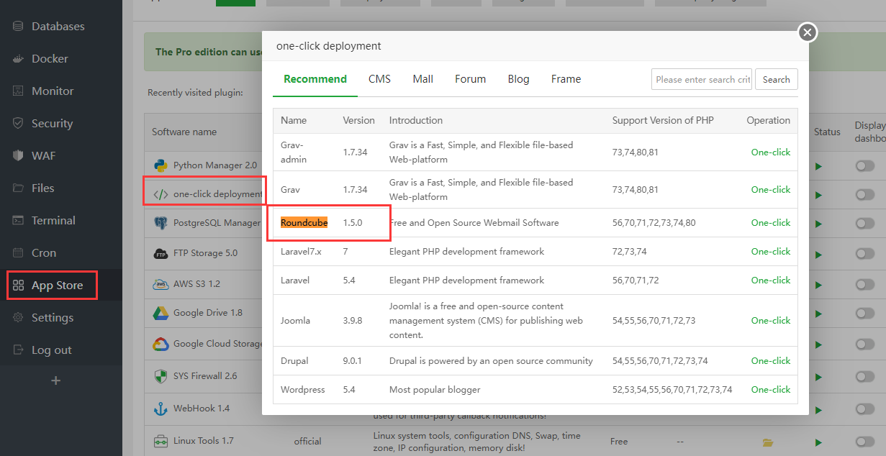Click the AWS S3 1.2 icon
Screen dimensions: 886x456
[161, 284]
